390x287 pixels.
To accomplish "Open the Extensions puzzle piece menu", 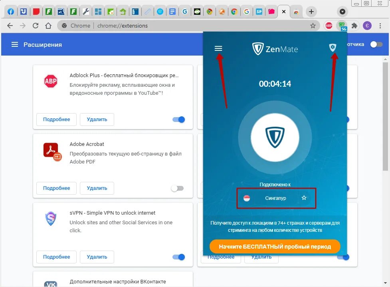I will pos(354,26).
